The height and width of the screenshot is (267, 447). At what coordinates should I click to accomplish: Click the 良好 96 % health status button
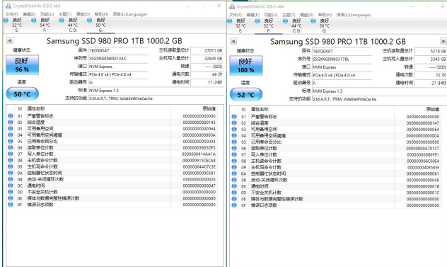pos(22,65)
